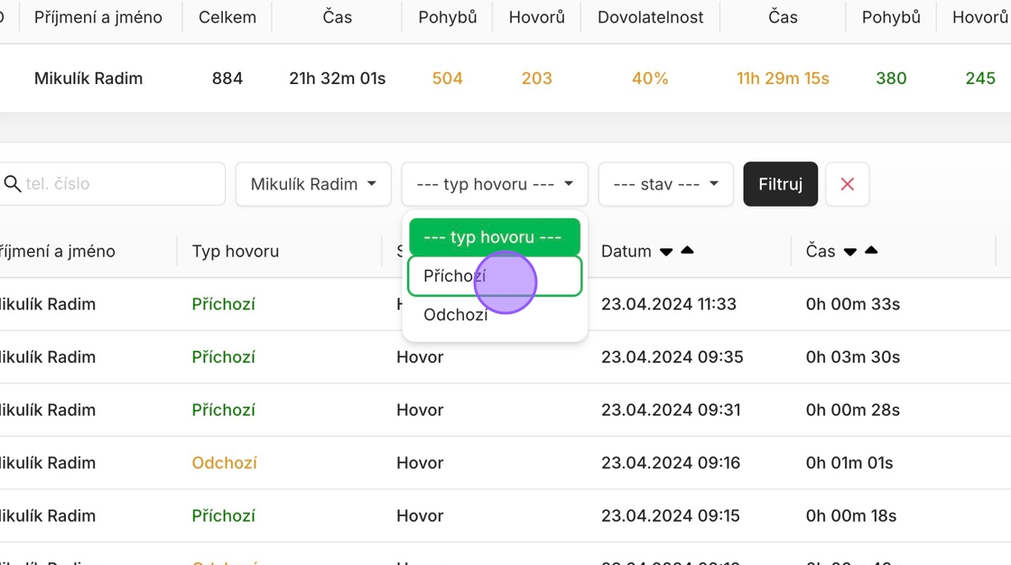Sort Datum column ascending
The image size is (1011, 565).
[687, 250]
